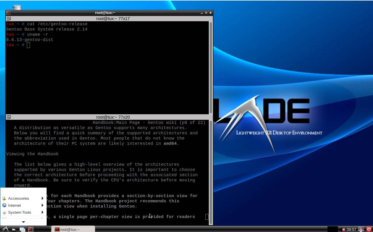Click the down arrow to show more menu items
The height and width of the screenshot is (232, 373).
pyautogui.click(x=23, y=222)
